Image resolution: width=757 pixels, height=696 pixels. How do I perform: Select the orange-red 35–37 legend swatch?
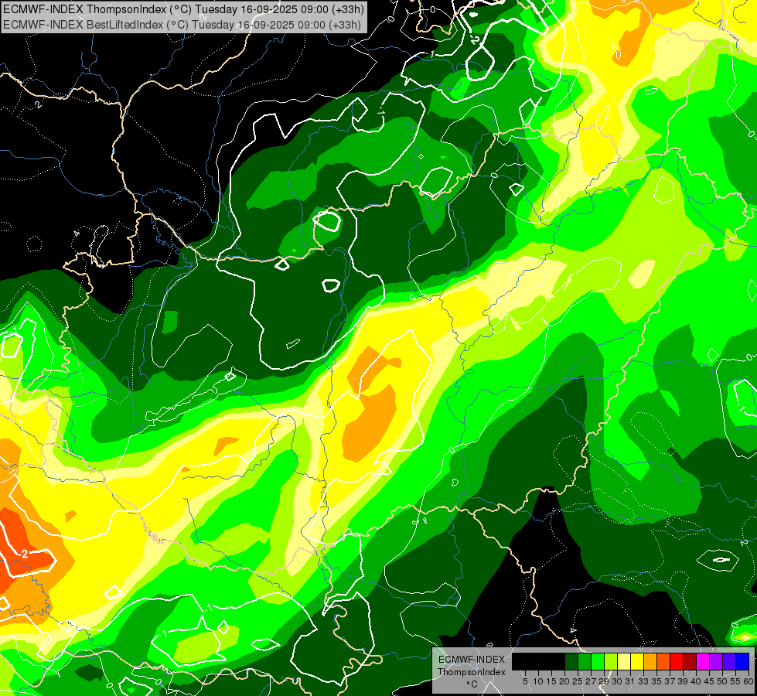tap(663, 661)
